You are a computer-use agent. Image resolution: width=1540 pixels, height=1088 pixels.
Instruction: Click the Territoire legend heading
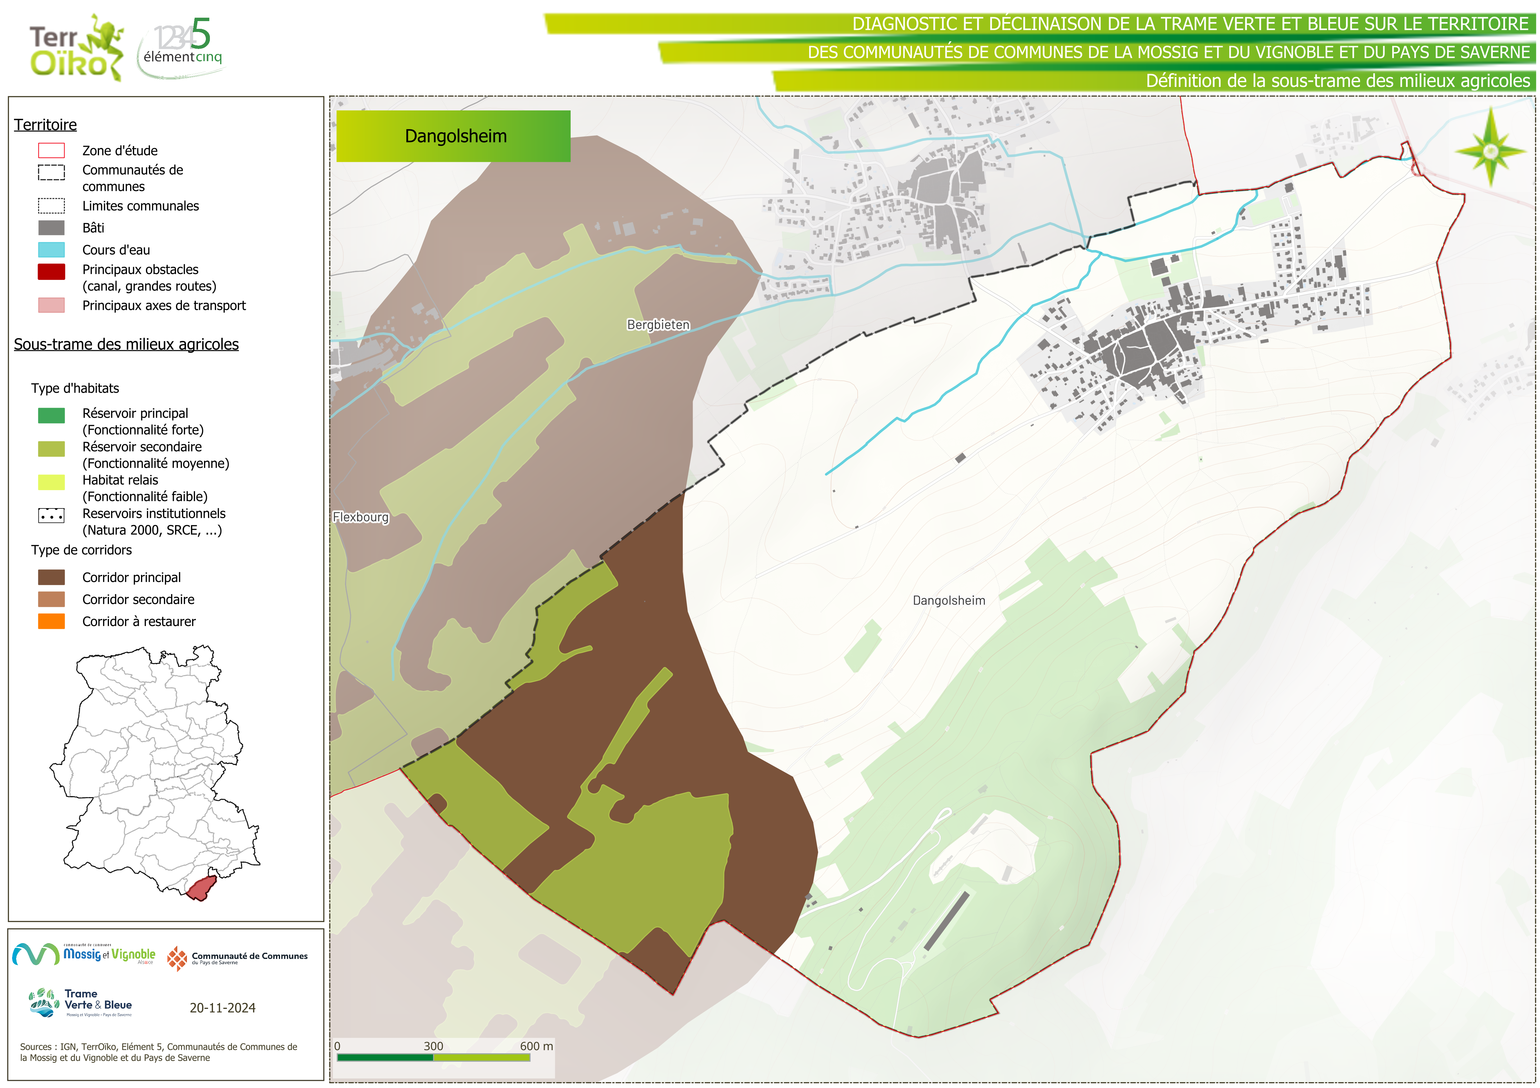click(x=45, y=125)
